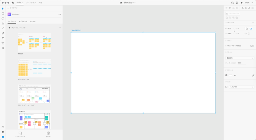Select the Artboard tool
Screen dimensions: 256x140
(x=3, y=43)
